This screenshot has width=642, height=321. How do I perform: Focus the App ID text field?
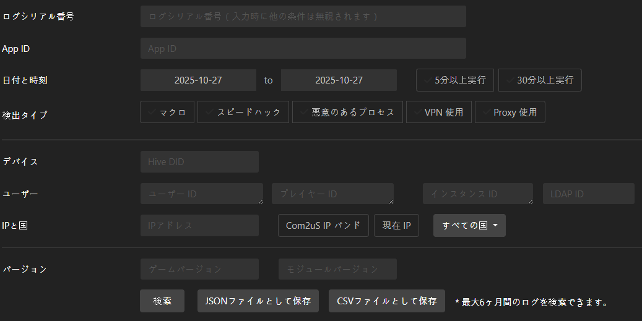click(303, 48)
